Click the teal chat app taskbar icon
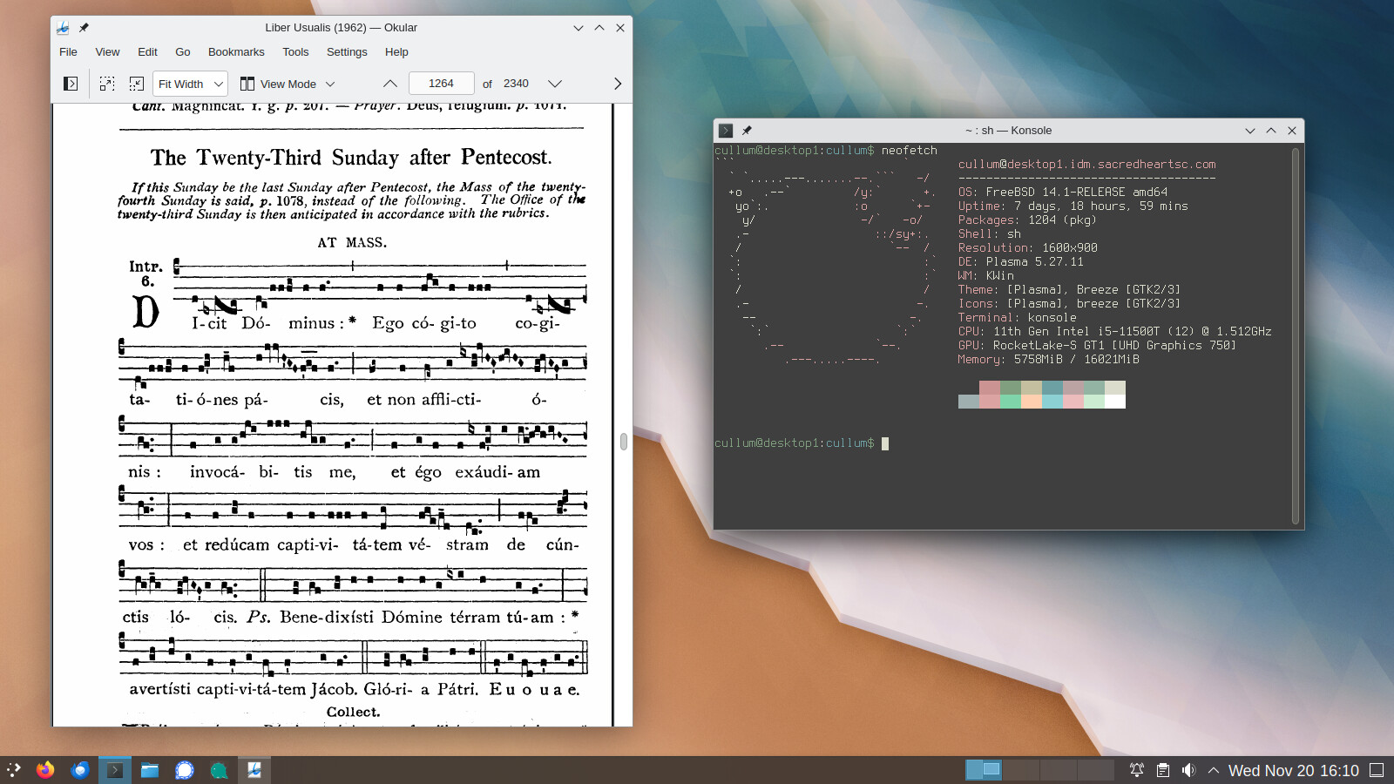 220,770
